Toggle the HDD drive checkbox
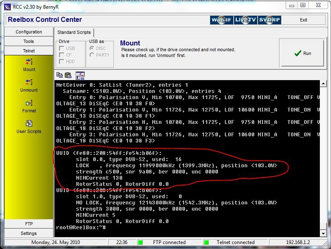Screen dimensions: 331x249 click(x=61, y=62)
